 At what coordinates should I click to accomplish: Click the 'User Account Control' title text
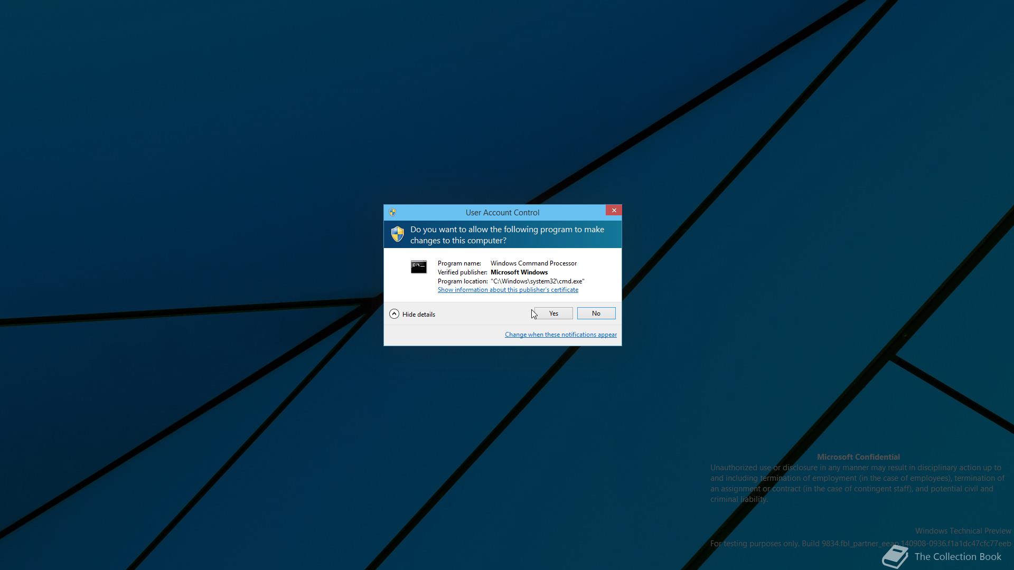pos(502,213)
